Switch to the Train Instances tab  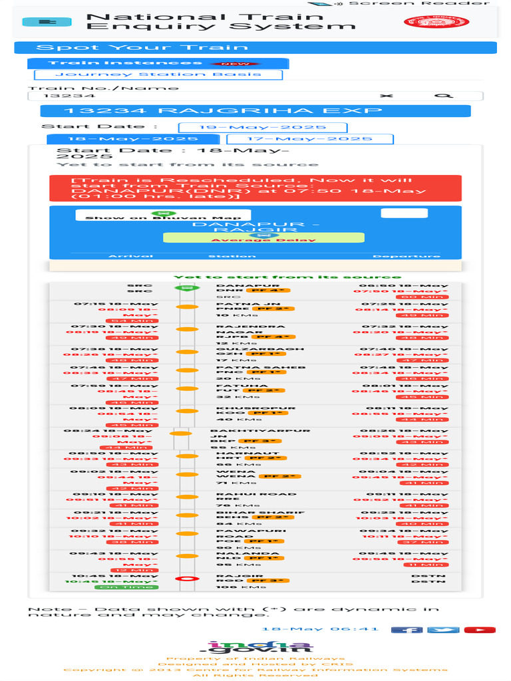158,63
